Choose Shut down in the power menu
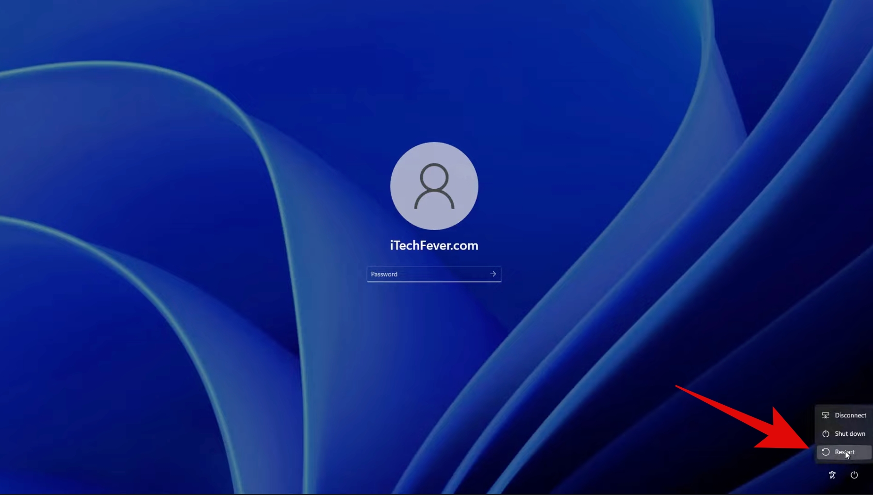This screenshot has height=495, width=873. pyautogui.click(x=844, y=434)
